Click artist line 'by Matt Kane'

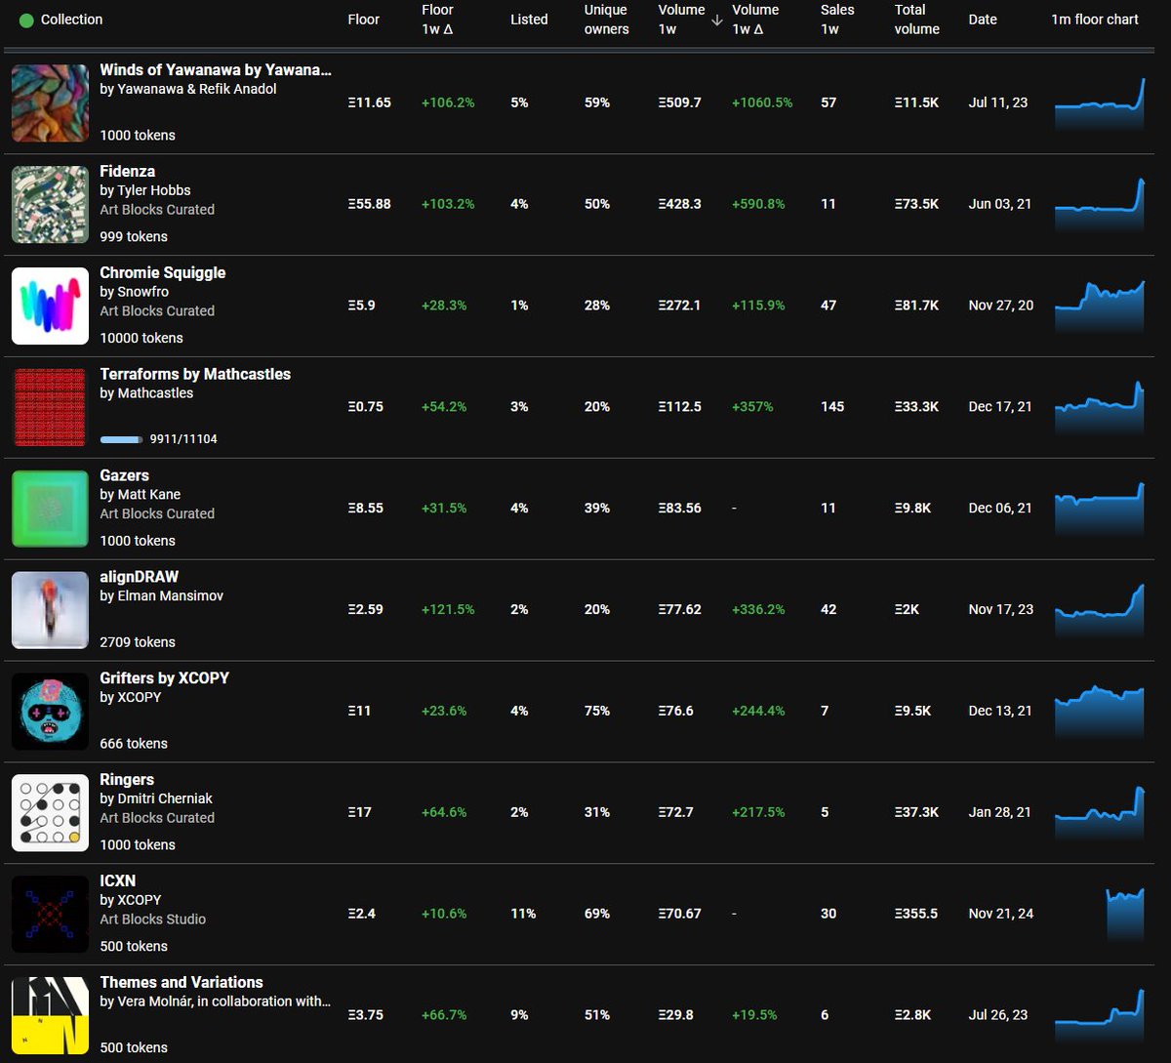pyautogui.click(x=141, y=495)
